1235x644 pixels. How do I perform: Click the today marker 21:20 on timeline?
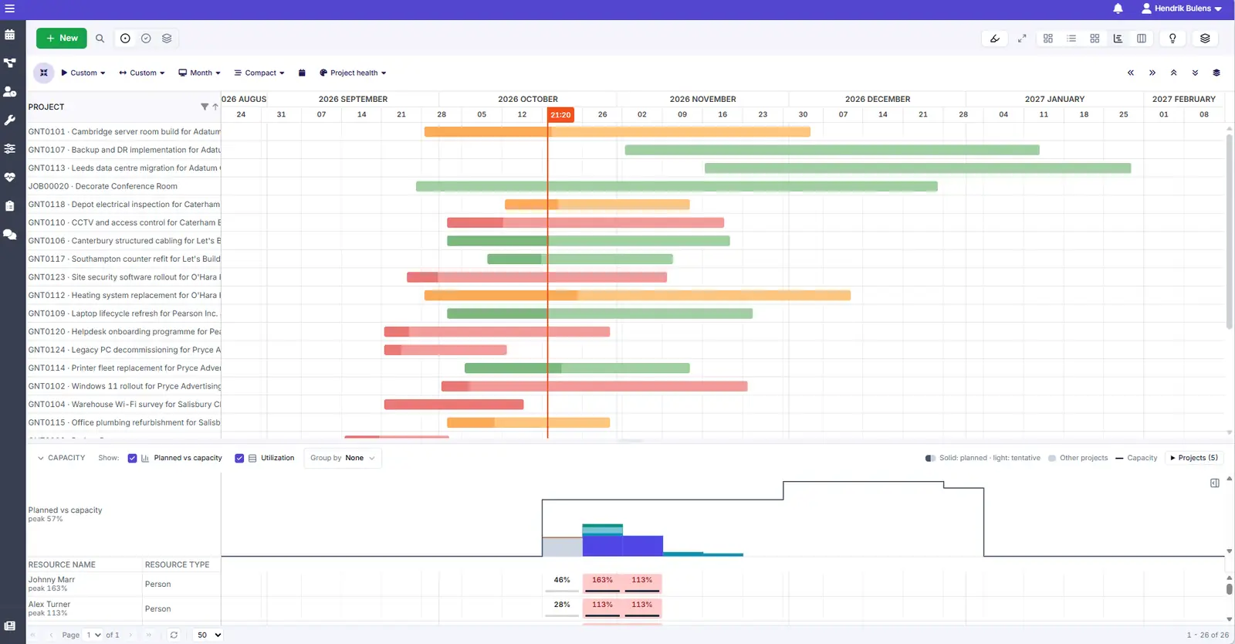tap(560, 115)
